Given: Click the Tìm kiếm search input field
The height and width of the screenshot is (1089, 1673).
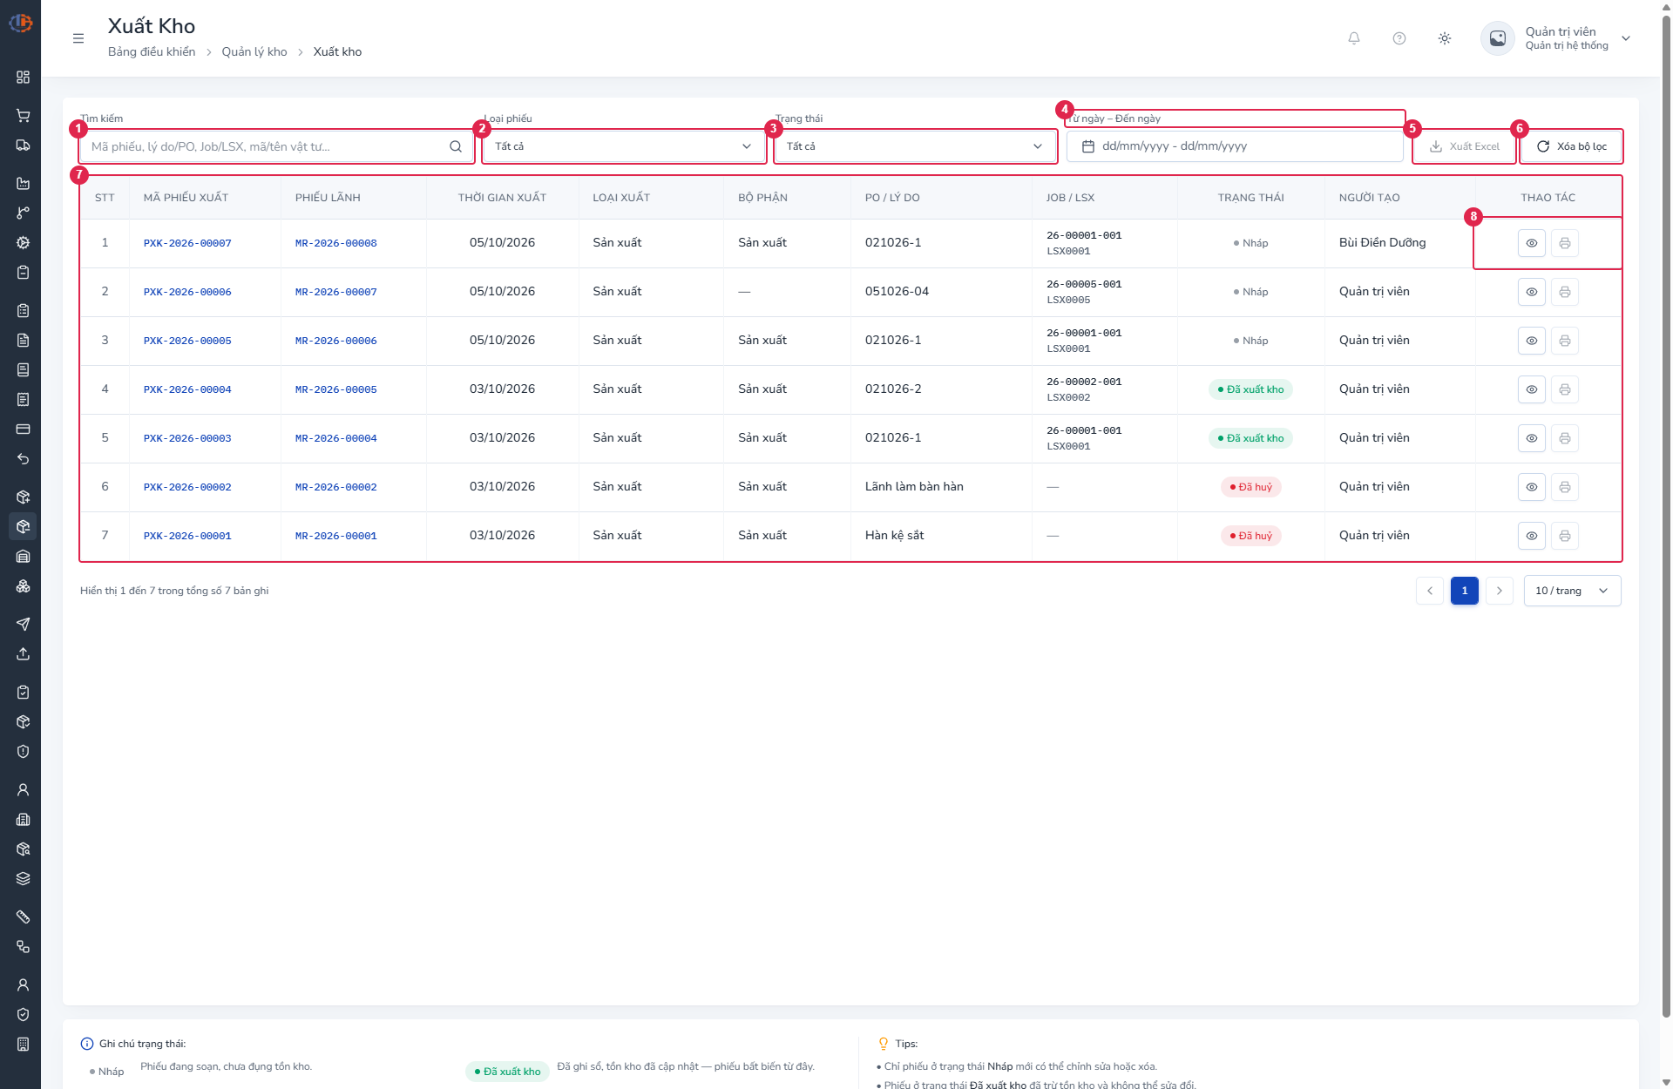Looking at the screenshot, I should (x=276, y=146).
